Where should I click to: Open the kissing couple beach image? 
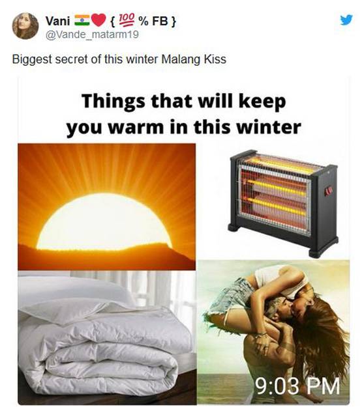273,332
